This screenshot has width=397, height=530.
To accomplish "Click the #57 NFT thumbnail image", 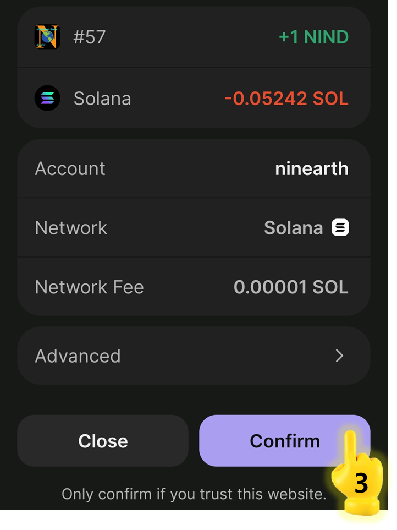I will 47,37.
